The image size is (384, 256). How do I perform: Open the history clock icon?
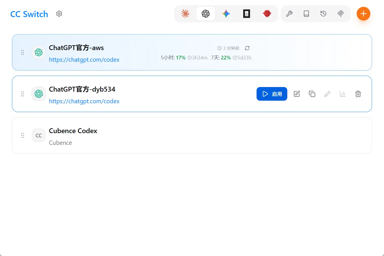323,14
